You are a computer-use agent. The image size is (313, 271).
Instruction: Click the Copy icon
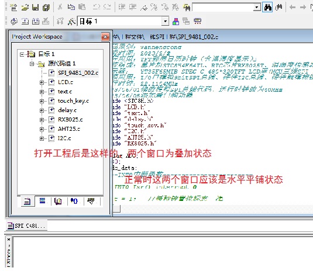(71, 7)
